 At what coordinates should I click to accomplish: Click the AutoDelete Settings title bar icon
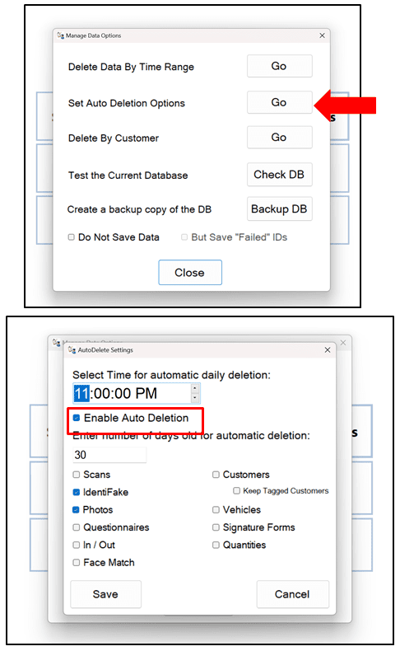tap(72, 349)
